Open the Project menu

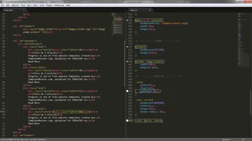coord(49,5)
